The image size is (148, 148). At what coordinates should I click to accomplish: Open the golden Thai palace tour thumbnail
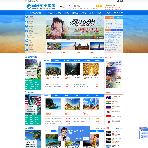coord(72,104)
